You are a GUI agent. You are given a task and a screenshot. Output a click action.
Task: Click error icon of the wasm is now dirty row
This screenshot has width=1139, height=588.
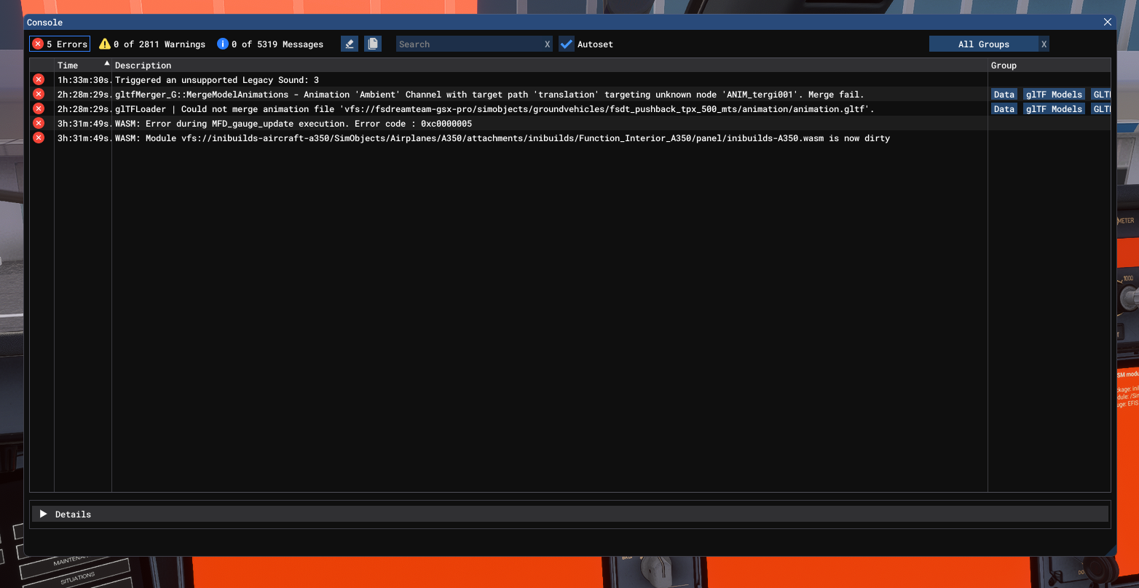click(39, 138)
